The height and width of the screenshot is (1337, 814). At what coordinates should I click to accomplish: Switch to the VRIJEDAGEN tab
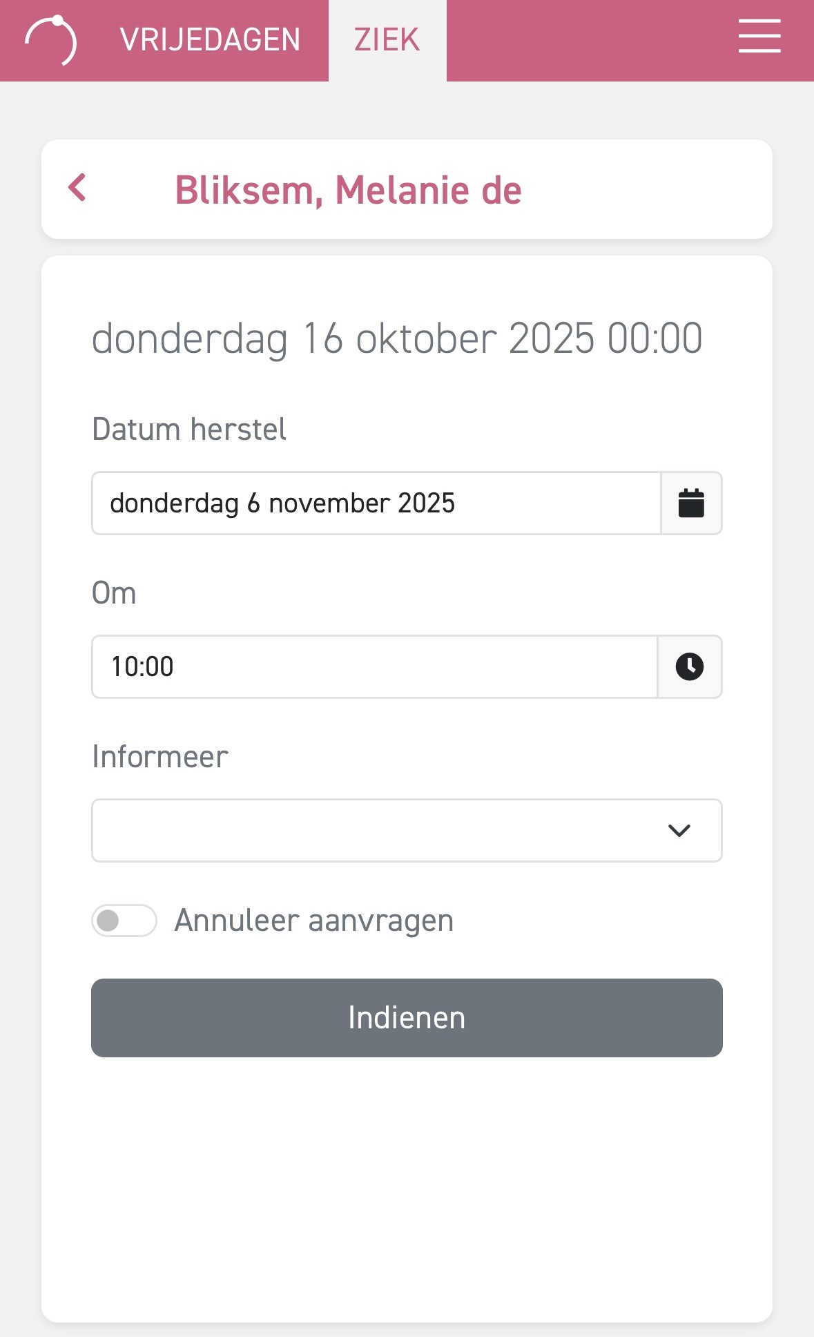(210, 40)
